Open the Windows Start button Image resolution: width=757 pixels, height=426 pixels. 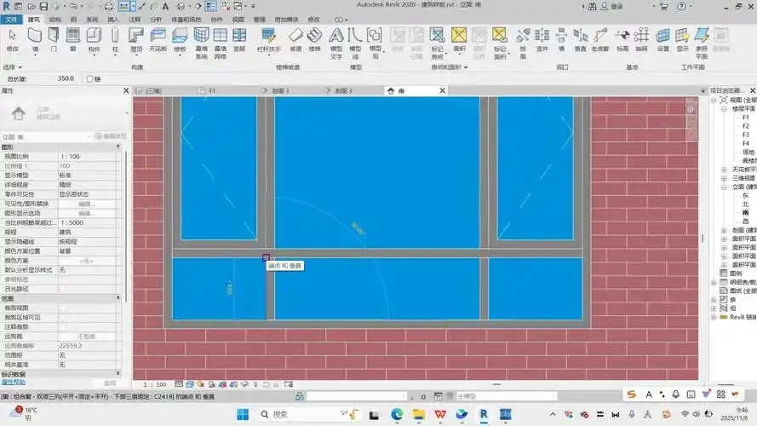pyautogui.click(x=243, y=414)
